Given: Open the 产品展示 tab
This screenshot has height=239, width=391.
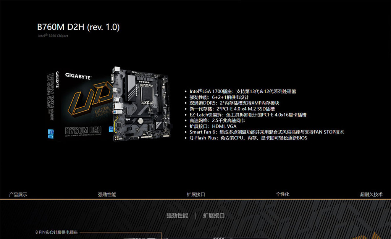Looking at the screenshot, I should pos(18,194).
